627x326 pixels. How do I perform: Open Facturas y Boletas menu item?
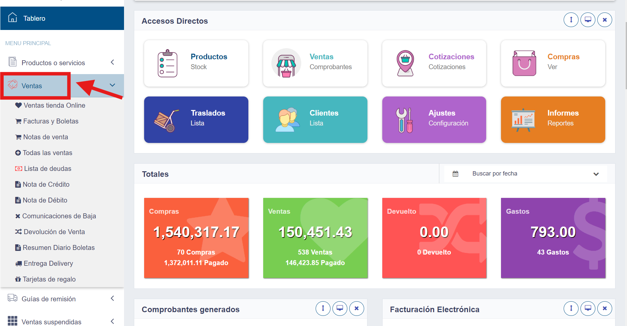[51, 121]
